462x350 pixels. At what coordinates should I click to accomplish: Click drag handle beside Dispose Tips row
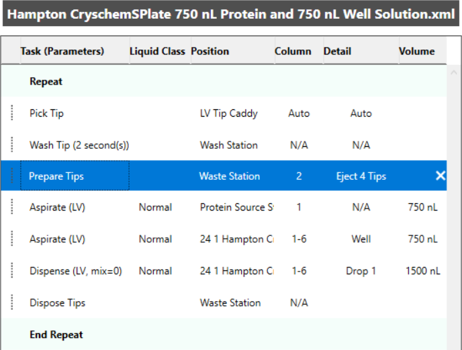pos(12,302)
